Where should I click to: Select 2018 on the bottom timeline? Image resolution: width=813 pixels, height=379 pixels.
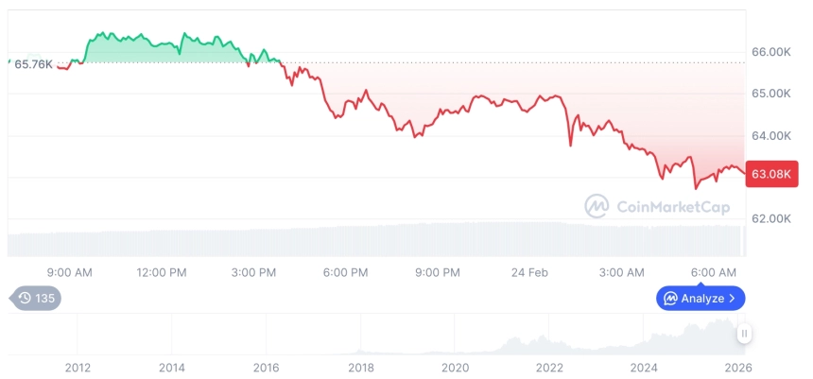tap(360, 368)
